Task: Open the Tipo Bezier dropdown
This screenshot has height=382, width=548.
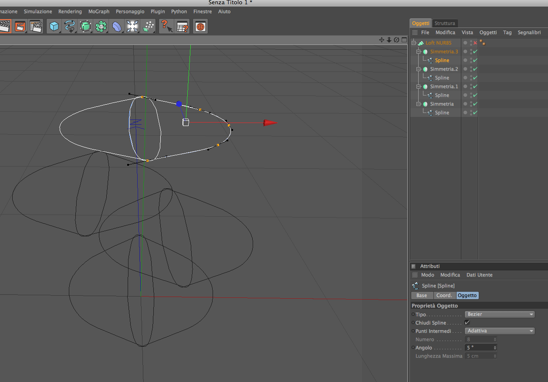Action: (500, 314)
